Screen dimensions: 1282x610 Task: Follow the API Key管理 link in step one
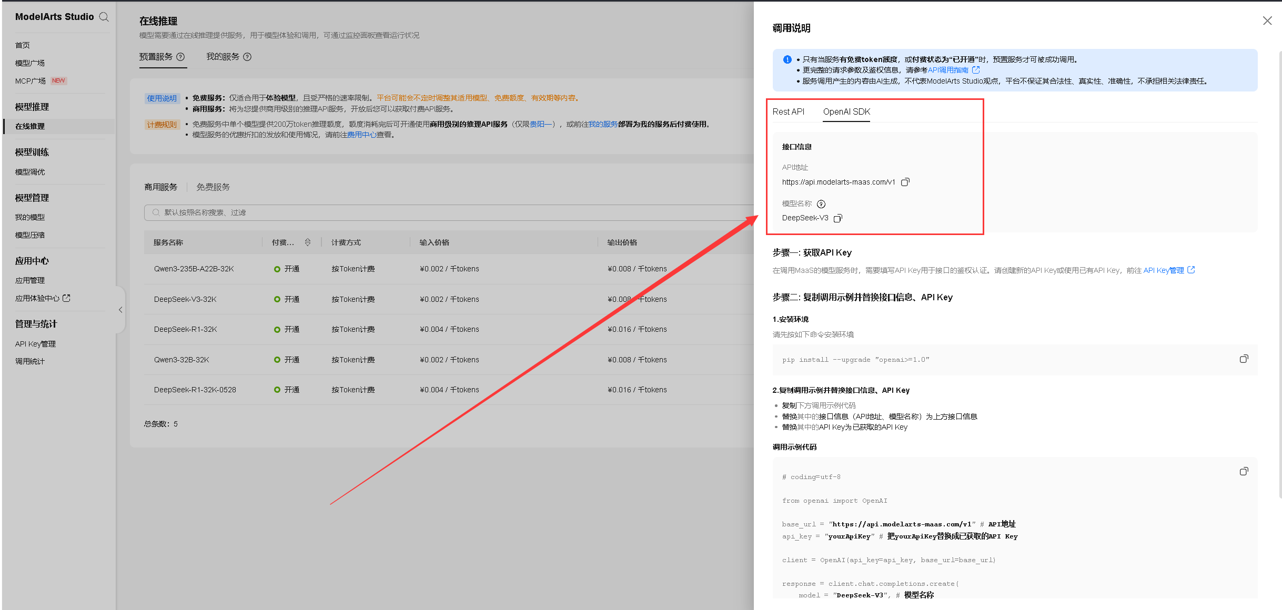pyautogui.click(x=1164, y=270)
